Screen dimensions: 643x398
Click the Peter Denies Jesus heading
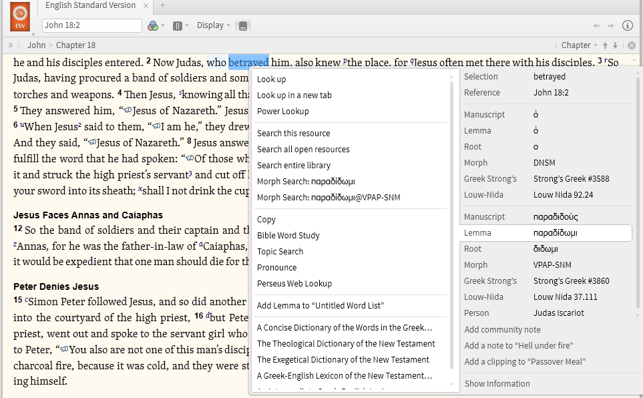tap(56, 286)
